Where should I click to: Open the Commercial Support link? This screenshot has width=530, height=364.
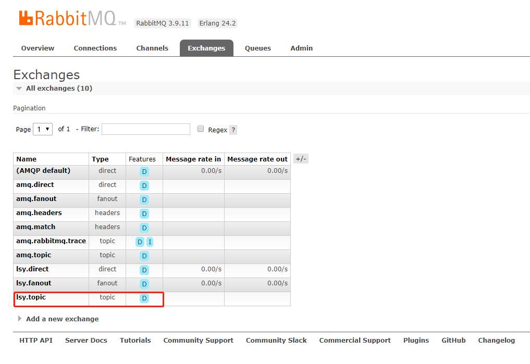(x=355, y=341)
